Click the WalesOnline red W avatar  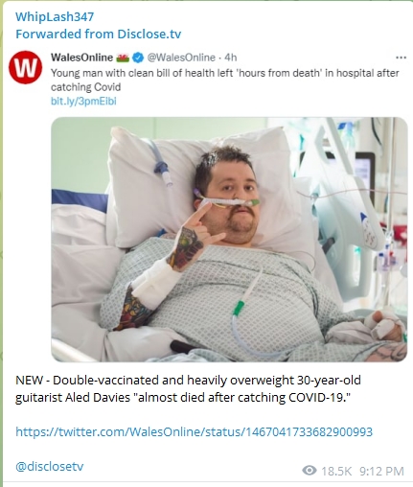point(25,67)
